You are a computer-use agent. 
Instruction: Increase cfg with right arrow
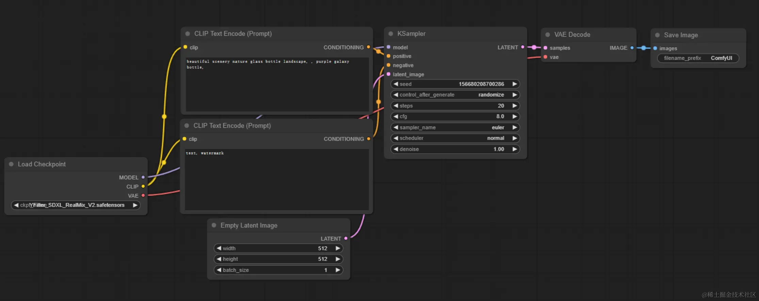[515, 117]
